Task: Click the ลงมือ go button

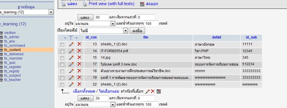Action: coord(137,30)
